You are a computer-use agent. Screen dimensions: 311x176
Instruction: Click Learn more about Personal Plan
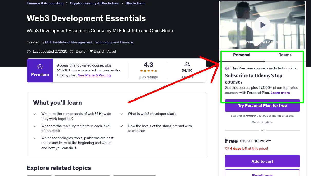pos(280,93)
